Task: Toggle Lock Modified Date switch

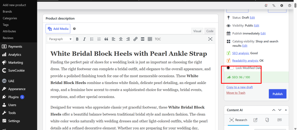Action: [x=230, y=68]
